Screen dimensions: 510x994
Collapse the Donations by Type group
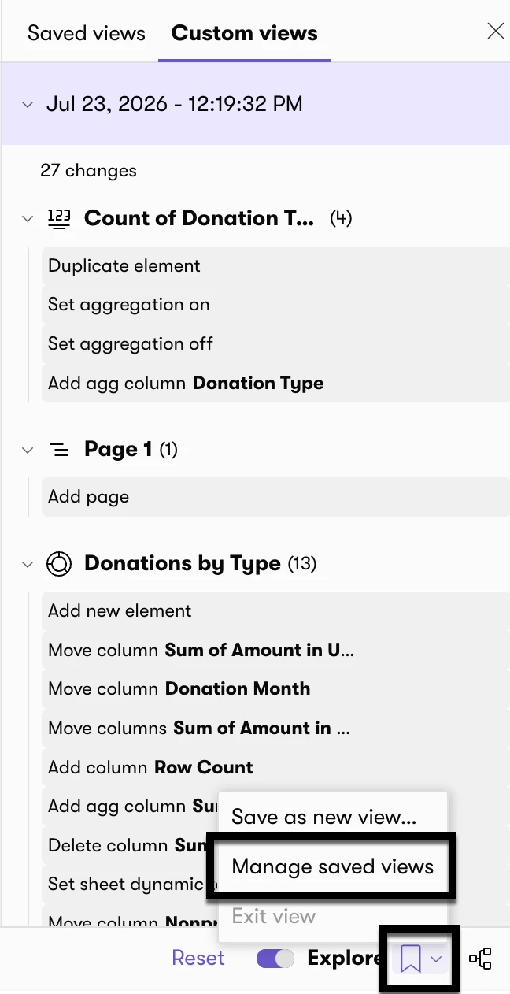(28, 564)
